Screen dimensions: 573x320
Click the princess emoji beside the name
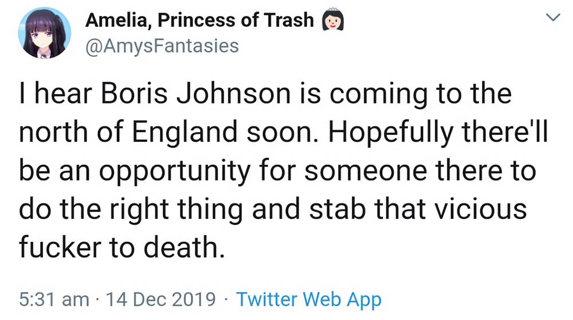[333, 21]
